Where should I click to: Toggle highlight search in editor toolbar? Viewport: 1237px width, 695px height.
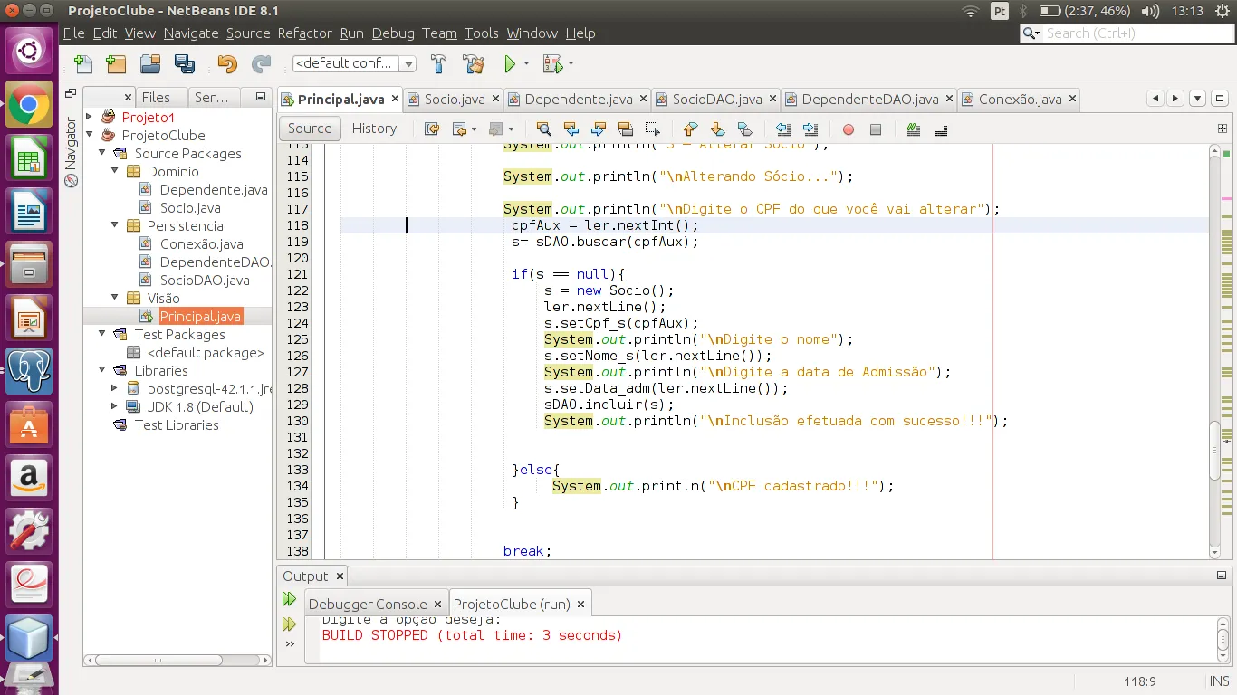coord(625,129)
